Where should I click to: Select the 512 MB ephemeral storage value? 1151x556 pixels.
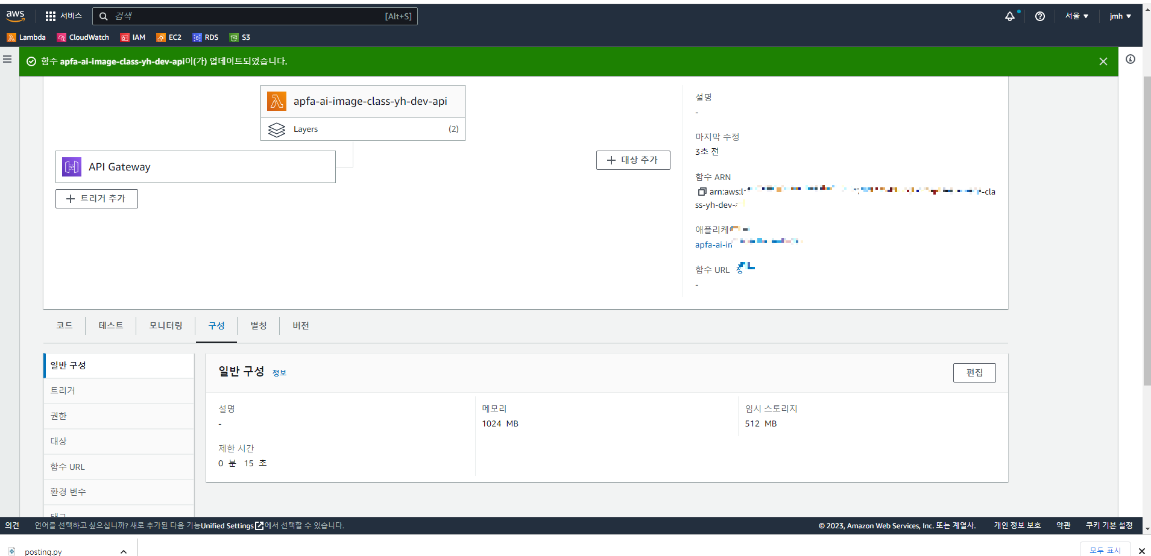761,423
